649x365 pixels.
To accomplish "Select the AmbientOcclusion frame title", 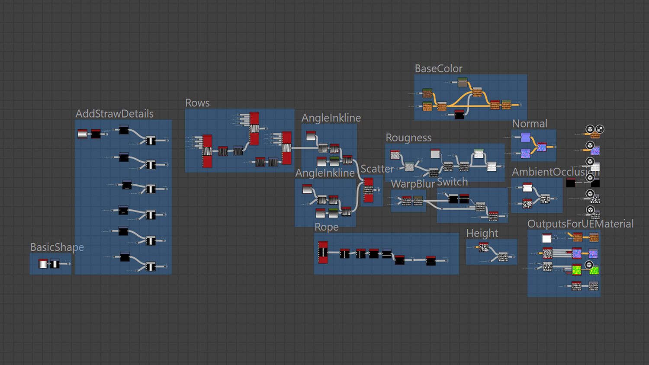I will pyautogui.click(x=556, y=172).
